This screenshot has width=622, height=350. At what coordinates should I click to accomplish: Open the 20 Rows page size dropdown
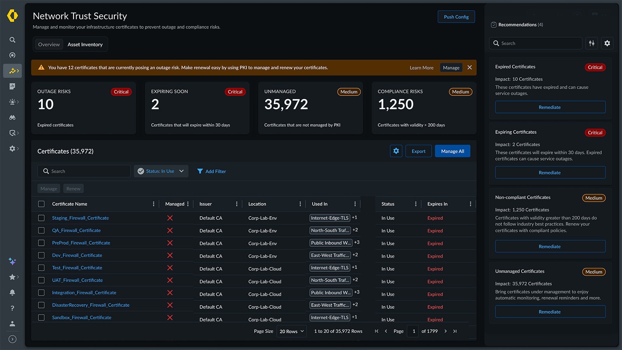point(291,331)
